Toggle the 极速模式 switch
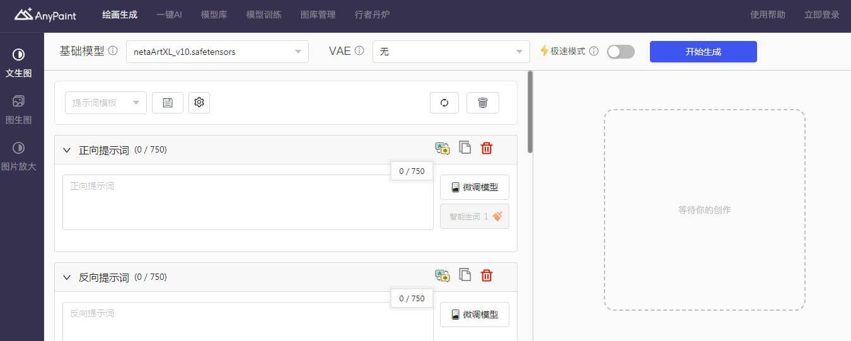 point(620,52)
